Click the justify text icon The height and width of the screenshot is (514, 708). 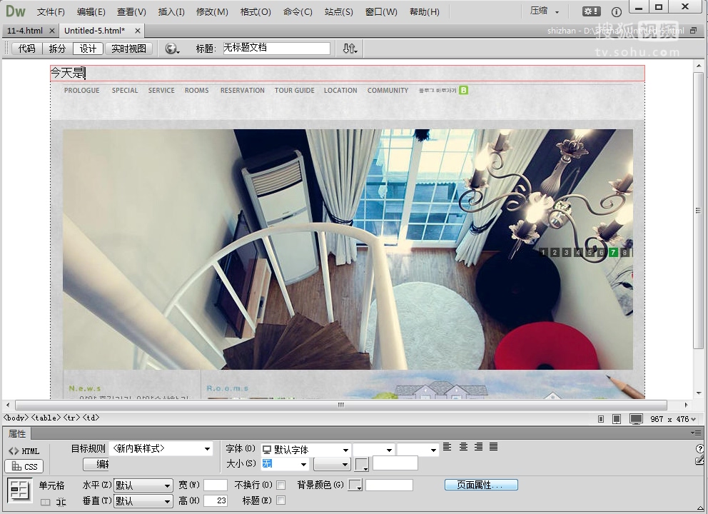[x=494, y=447]
